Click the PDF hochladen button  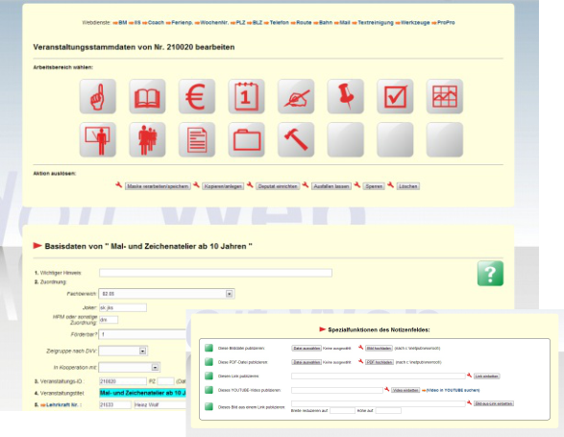coord(380,362)
